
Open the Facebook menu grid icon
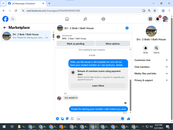point(150,19)
